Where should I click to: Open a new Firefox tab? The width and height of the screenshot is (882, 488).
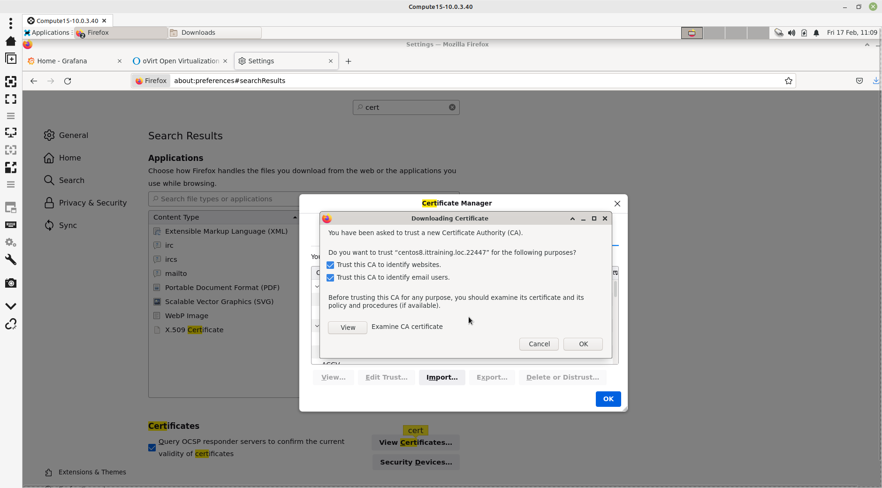(x=348, y=61)
